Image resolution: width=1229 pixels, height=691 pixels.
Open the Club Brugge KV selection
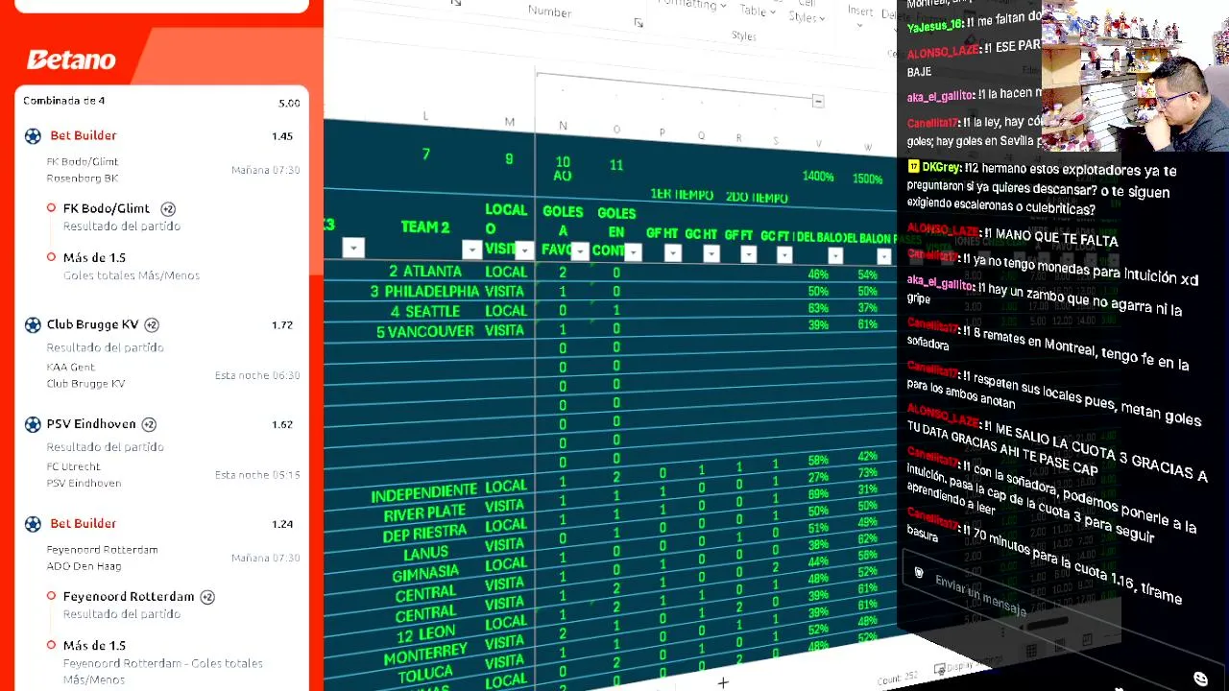click(x=93, y=325)
